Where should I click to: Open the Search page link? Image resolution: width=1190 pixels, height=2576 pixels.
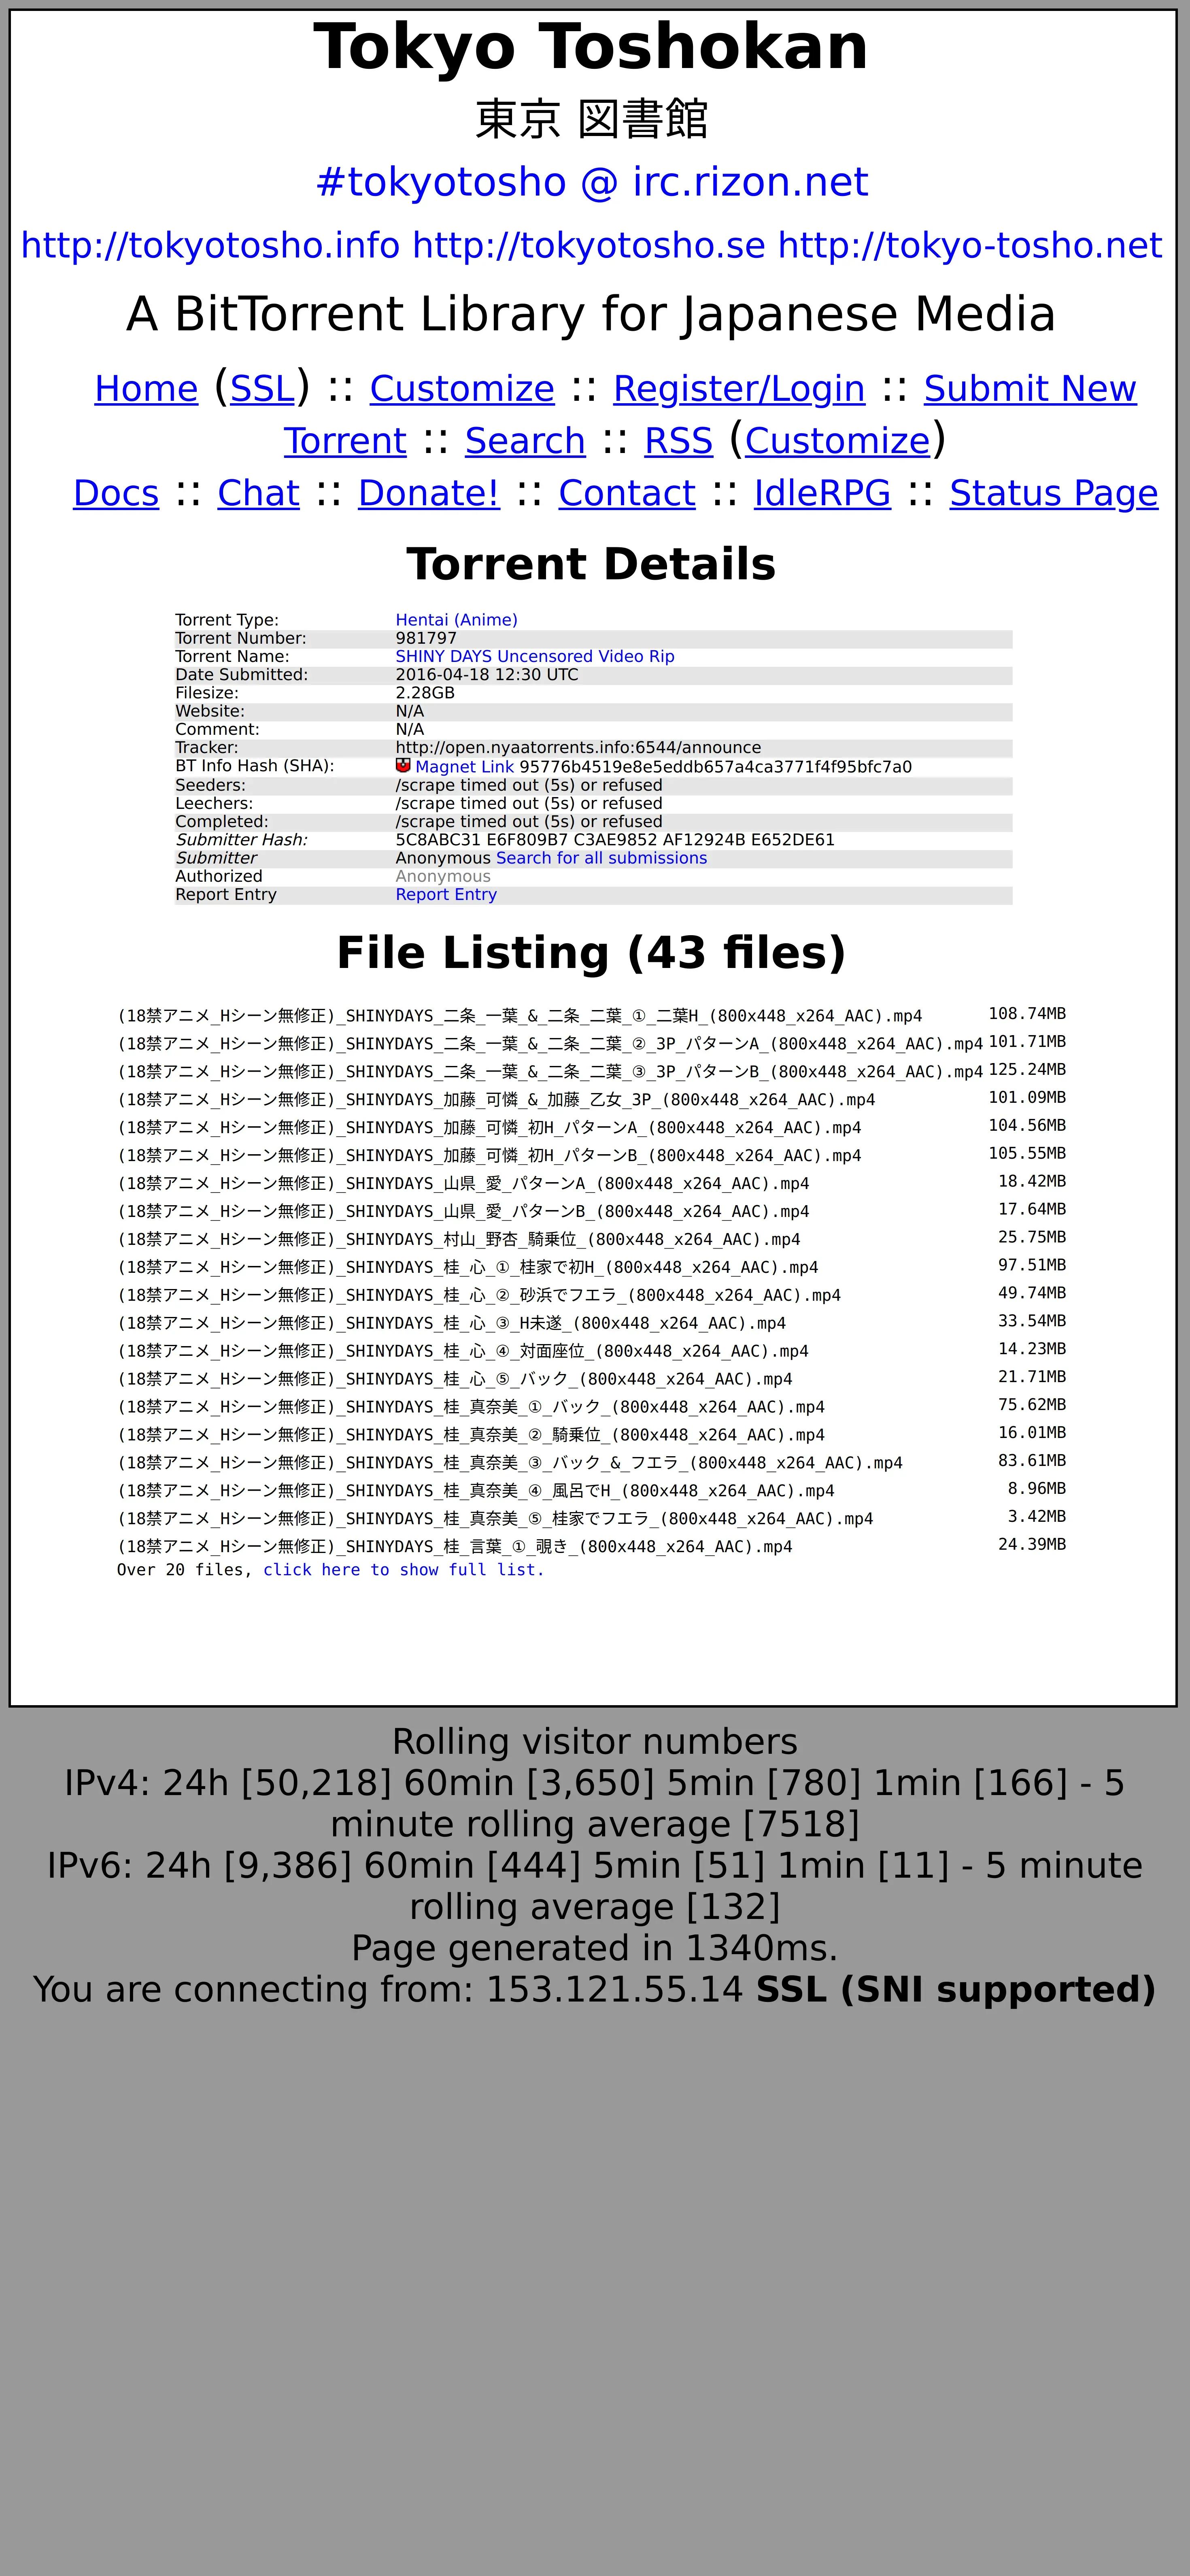coord(524,441)
